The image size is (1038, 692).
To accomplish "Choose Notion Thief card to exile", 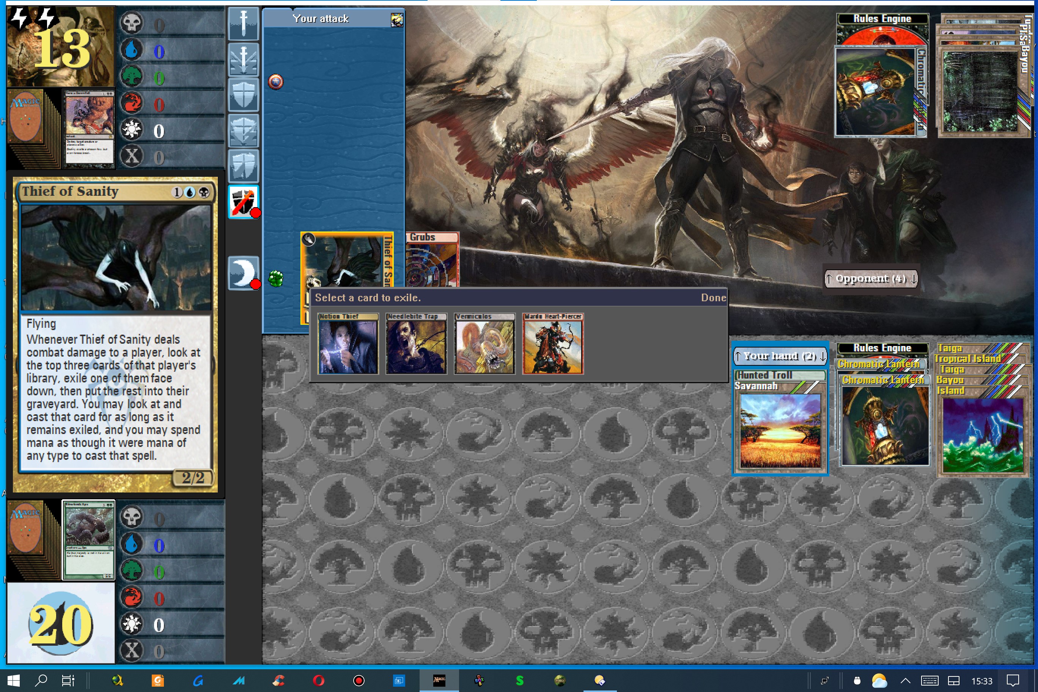I will [348, 343].
